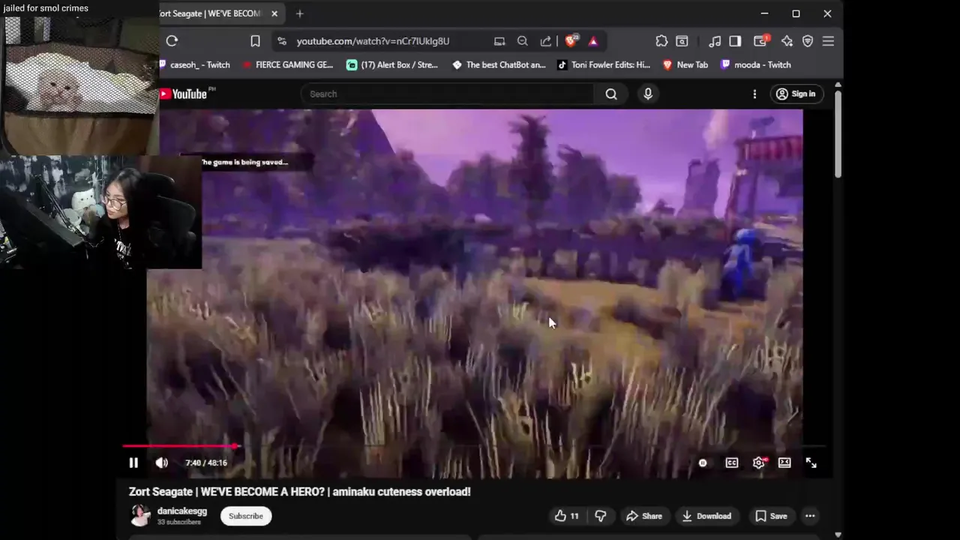Toggle the browser sidebar panel

pos(736,41)
